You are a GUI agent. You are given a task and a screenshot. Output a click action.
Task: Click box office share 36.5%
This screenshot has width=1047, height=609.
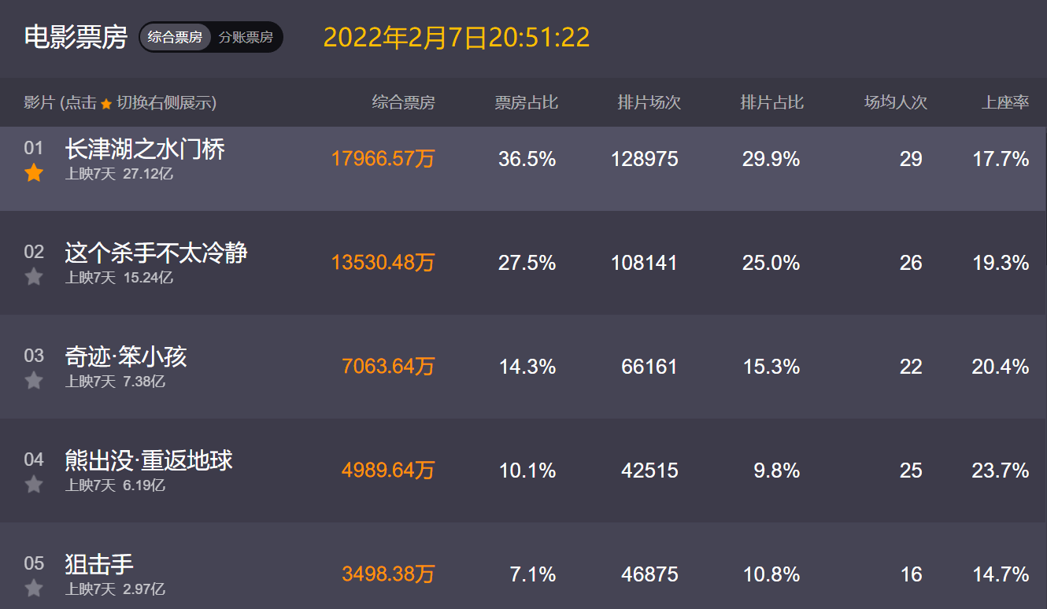pos(527,159)
